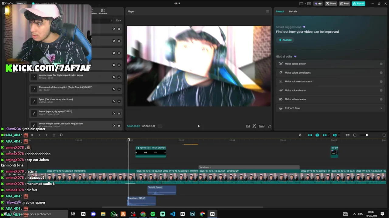This screenshot has height=218, width=389.
Task: Download 'The sound of the songbird' track
Action: [x=119, y=89]
